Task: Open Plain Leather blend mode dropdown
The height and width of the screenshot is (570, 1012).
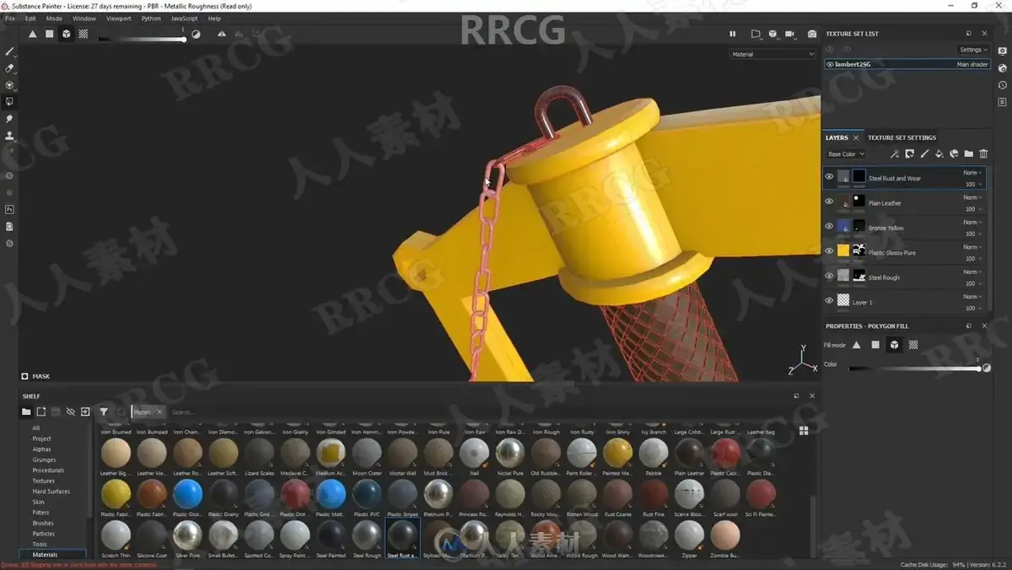Action: click(x=972, y=197)
